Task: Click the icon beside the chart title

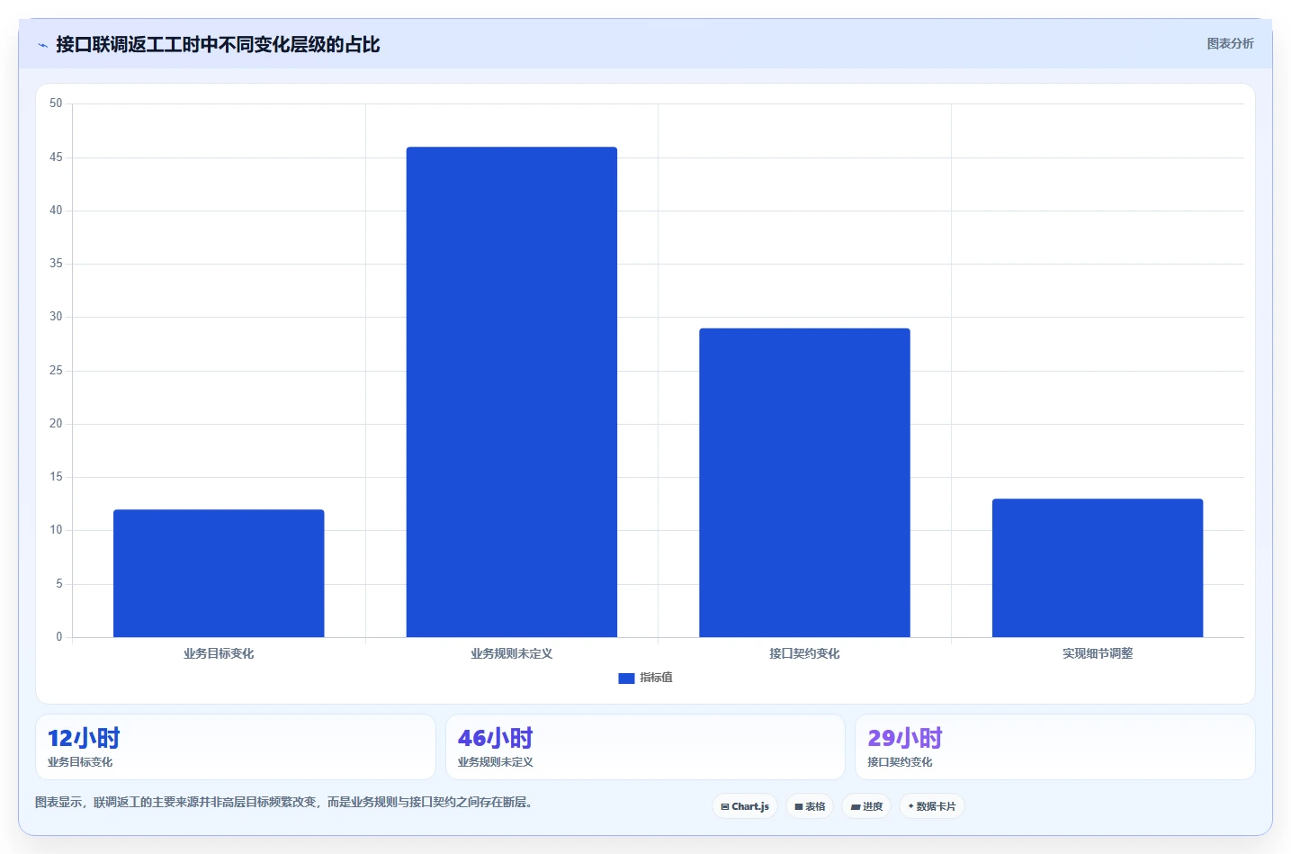Action: tap(42, 45)
